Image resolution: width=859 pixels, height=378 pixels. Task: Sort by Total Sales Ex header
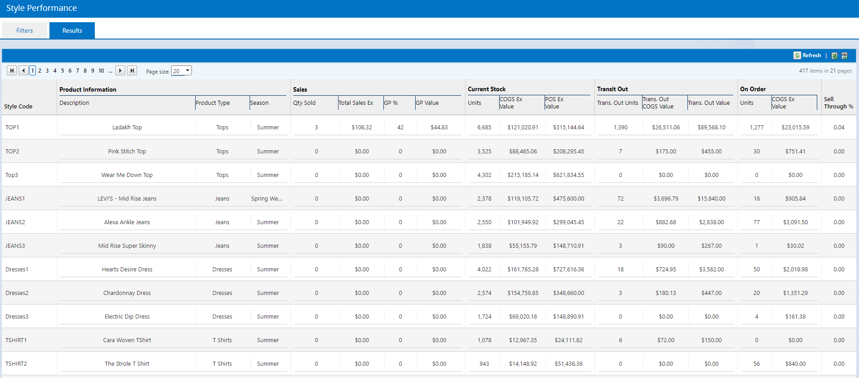[x=356, y=103]
